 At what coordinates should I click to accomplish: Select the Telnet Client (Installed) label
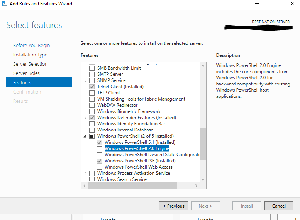(120, 87)
